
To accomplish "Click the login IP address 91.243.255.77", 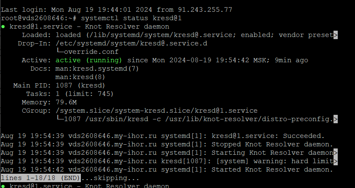I will click(205, 10).
